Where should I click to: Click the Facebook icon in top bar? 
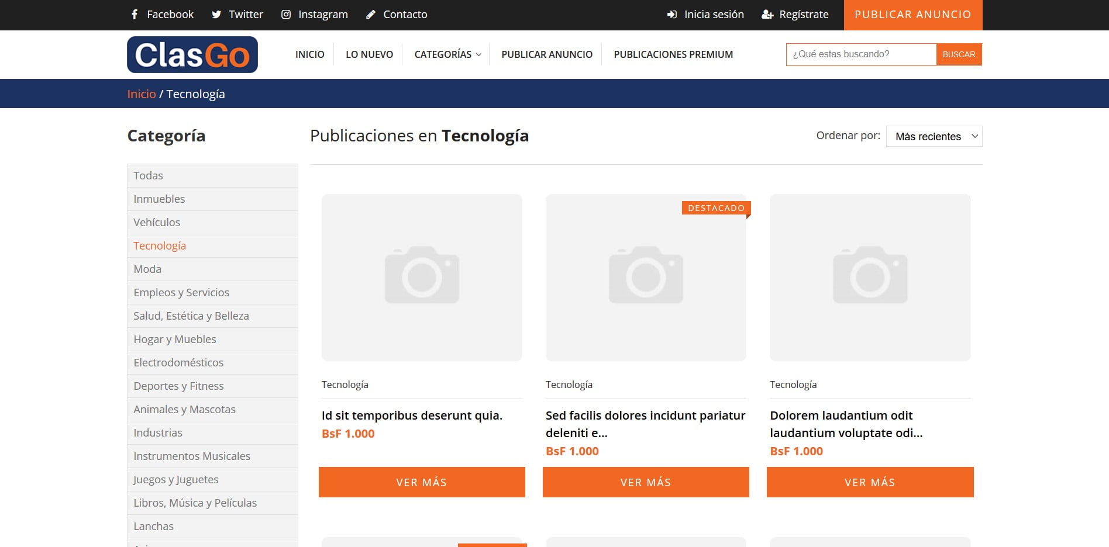point(135,14)
